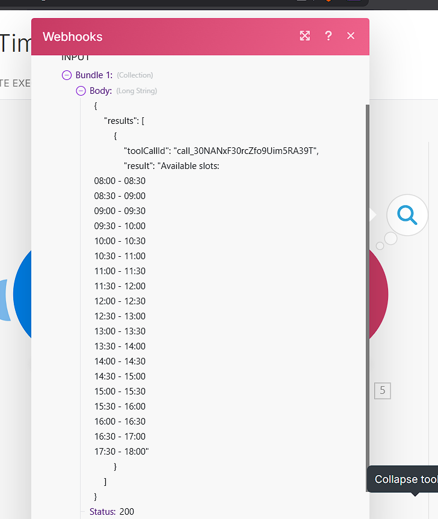Select the 14:30 - 15:00 slot text
Image resolution: width=438 pixels, height=519 pixels.
pos(120,376)
